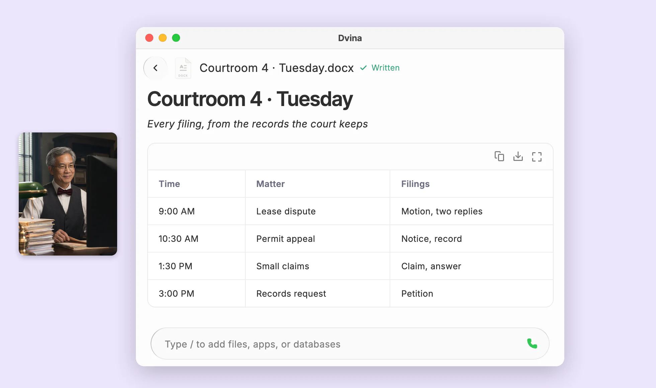Screen dimensions: 656x388
Task: Download the table
Action: 518,156
